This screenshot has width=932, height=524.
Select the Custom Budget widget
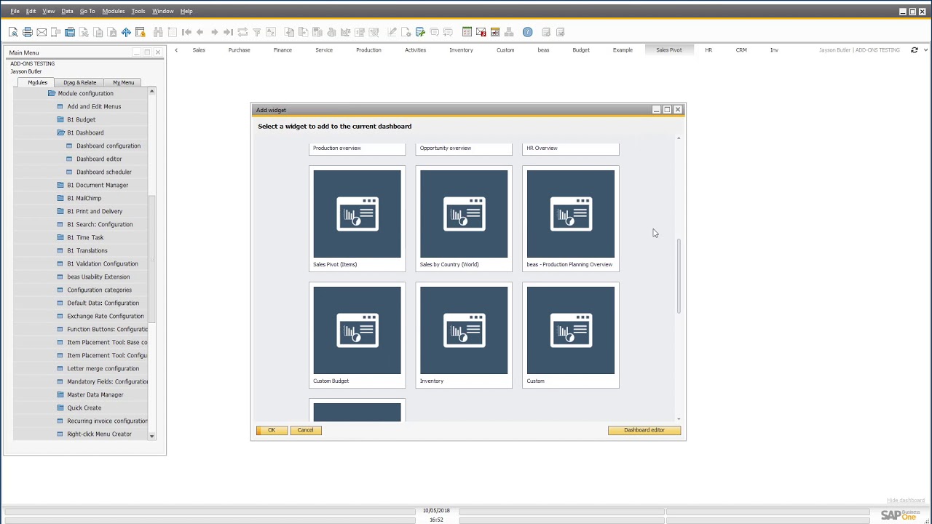coord(357,336)
